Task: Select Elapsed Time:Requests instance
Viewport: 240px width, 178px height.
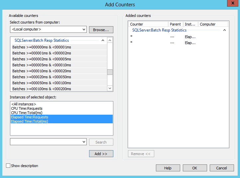Action: (x=62, y=117)
